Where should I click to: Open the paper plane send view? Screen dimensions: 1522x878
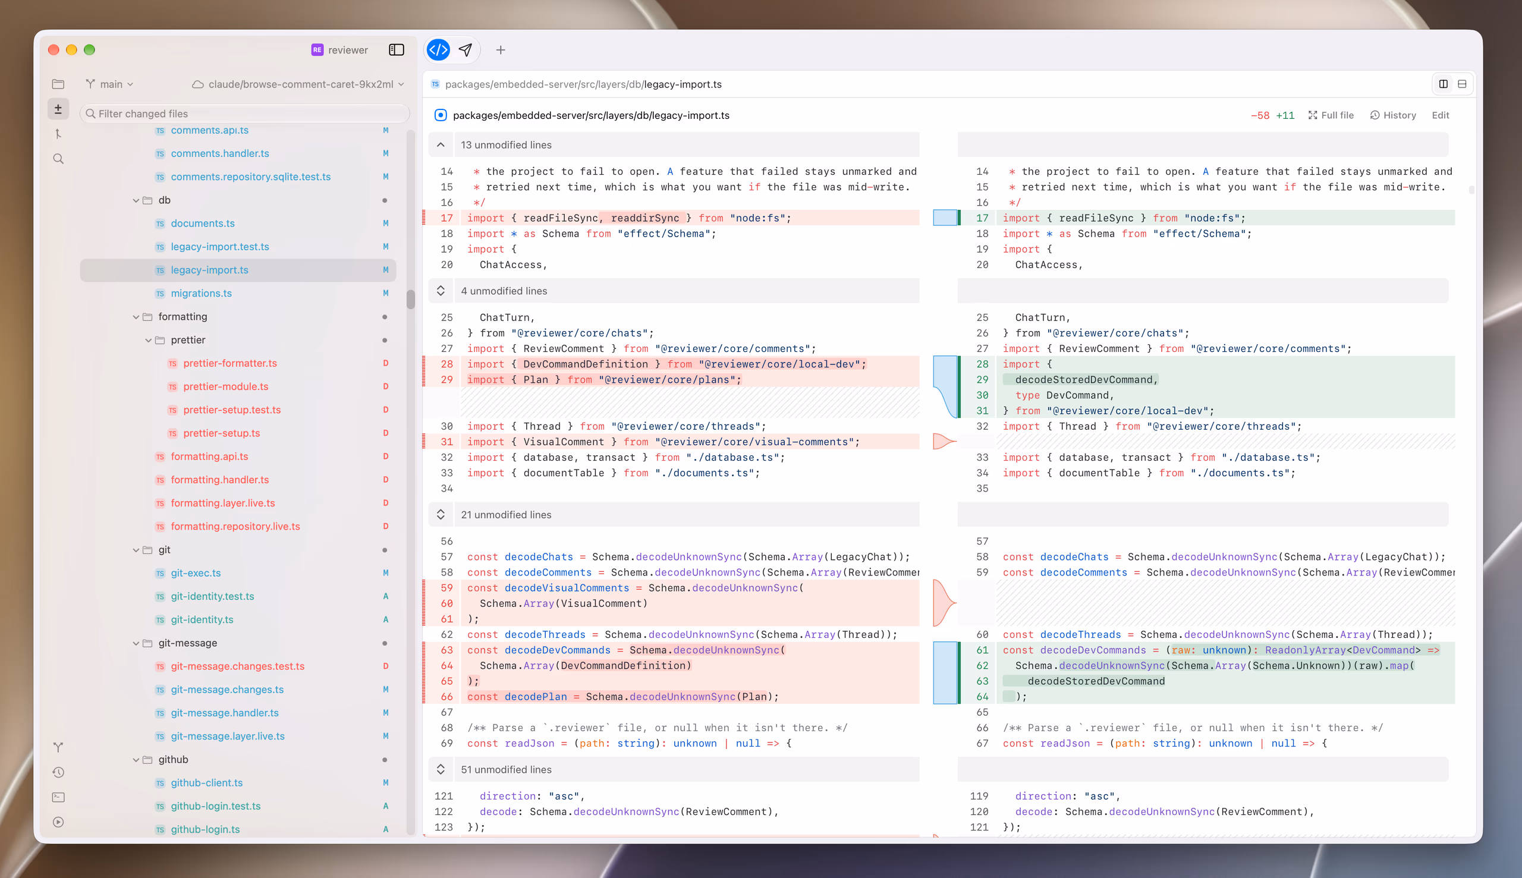466,49
